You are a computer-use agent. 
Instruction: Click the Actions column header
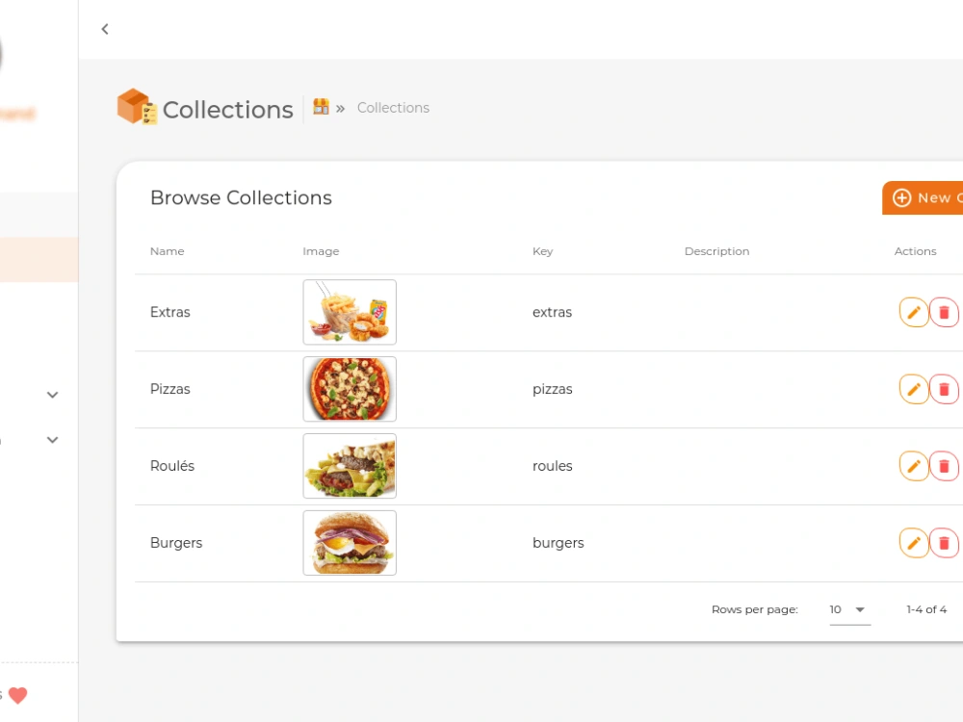[x=915, y=251]
